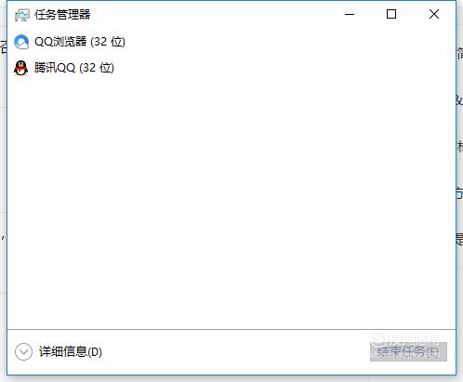
Task: Click the 任务管理器 title text
Action: tap(62, 15)
